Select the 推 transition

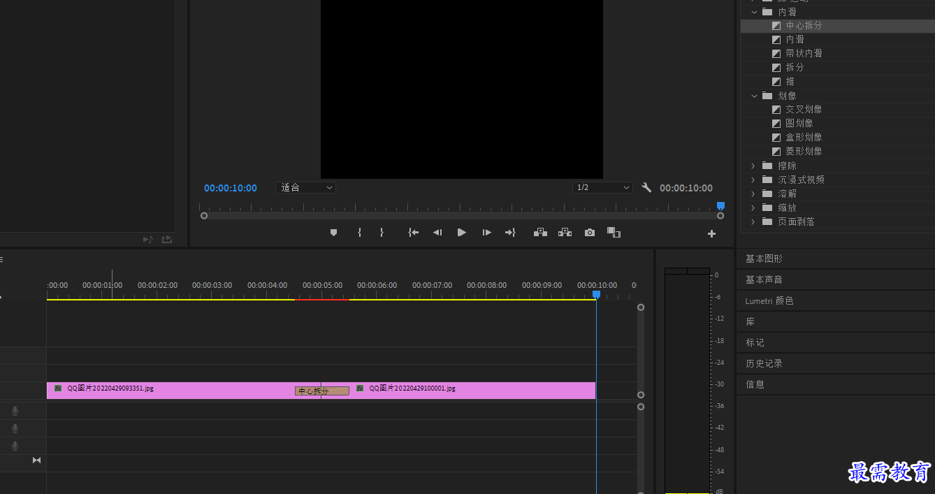tap(790, 82)
